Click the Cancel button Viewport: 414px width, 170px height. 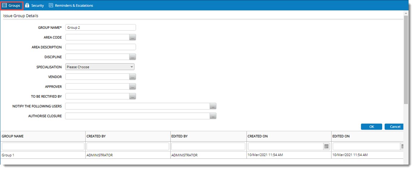pyautogui.click(x=395, y=126)
